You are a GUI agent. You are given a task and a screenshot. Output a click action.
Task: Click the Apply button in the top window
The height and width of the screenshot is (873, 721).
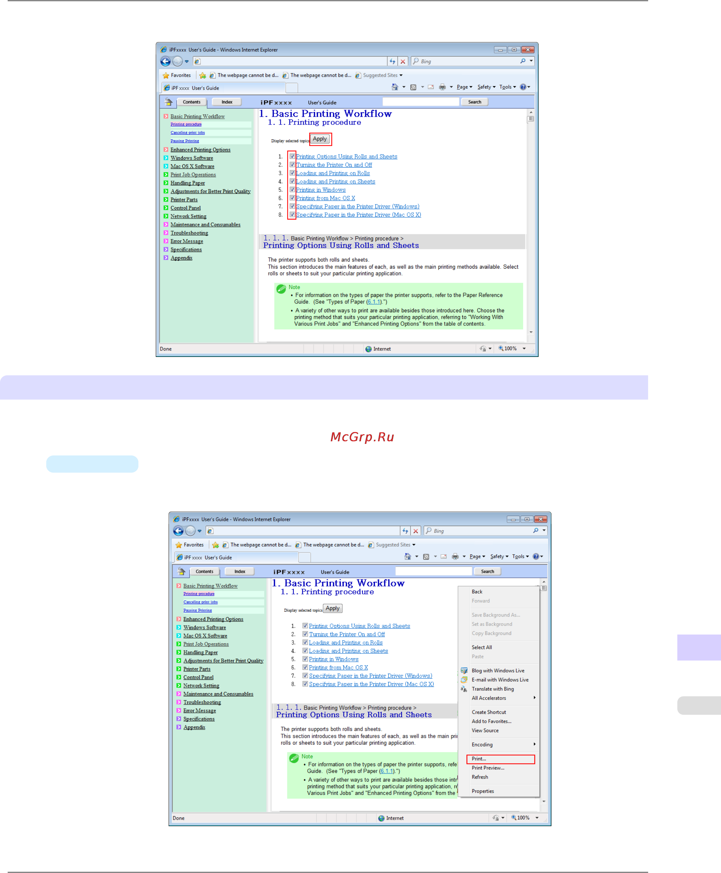[x=320, y=139]
